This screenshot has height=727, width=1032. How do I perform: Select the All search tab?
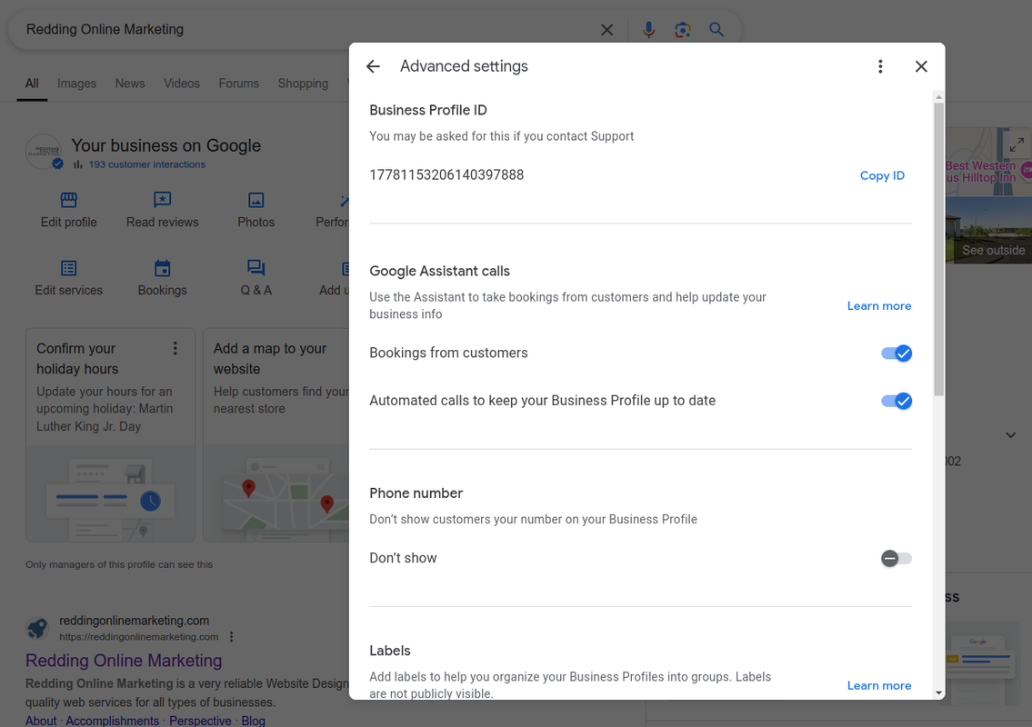tap(32, 84)
